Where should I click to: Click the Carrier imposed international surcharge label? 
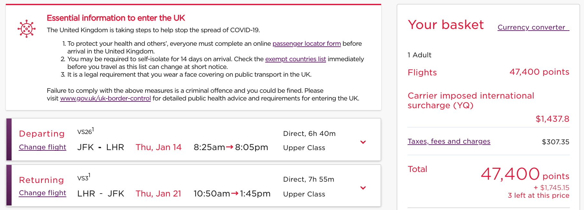[470, 100]
